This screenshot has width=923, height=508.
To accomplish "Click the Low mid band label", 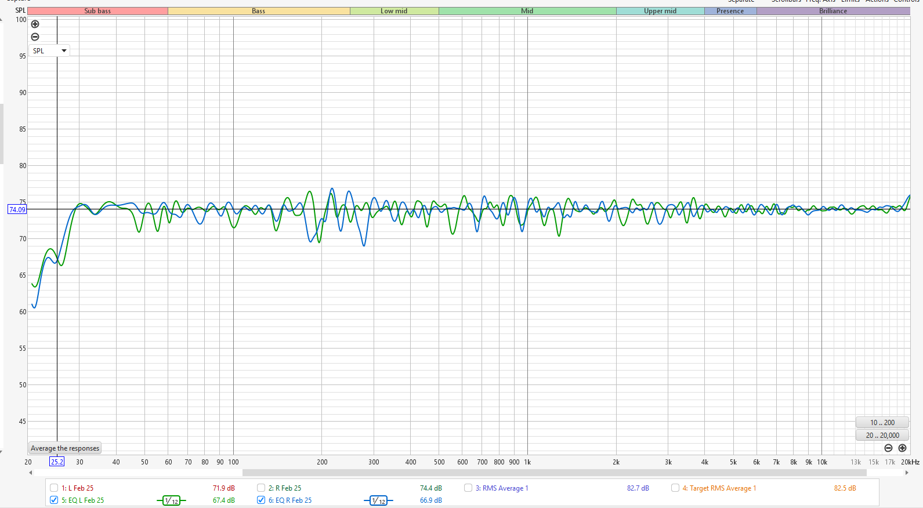I will coord(394,11).
